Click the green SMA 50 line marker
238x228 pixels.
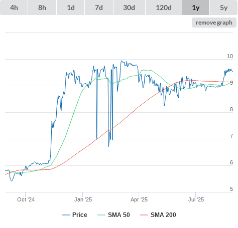101,215
